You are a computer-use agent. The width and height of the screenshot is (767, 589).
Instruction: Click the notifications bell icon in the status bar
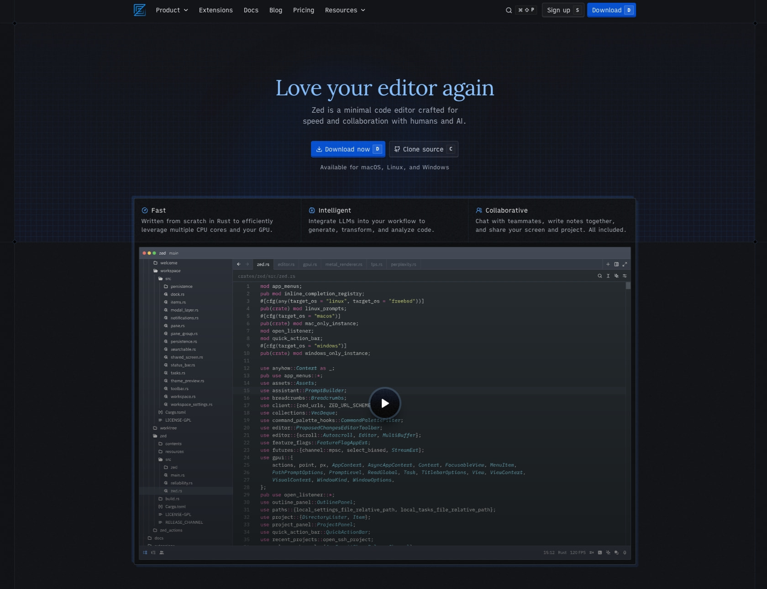pyautogui.click(x=625, y=553)
